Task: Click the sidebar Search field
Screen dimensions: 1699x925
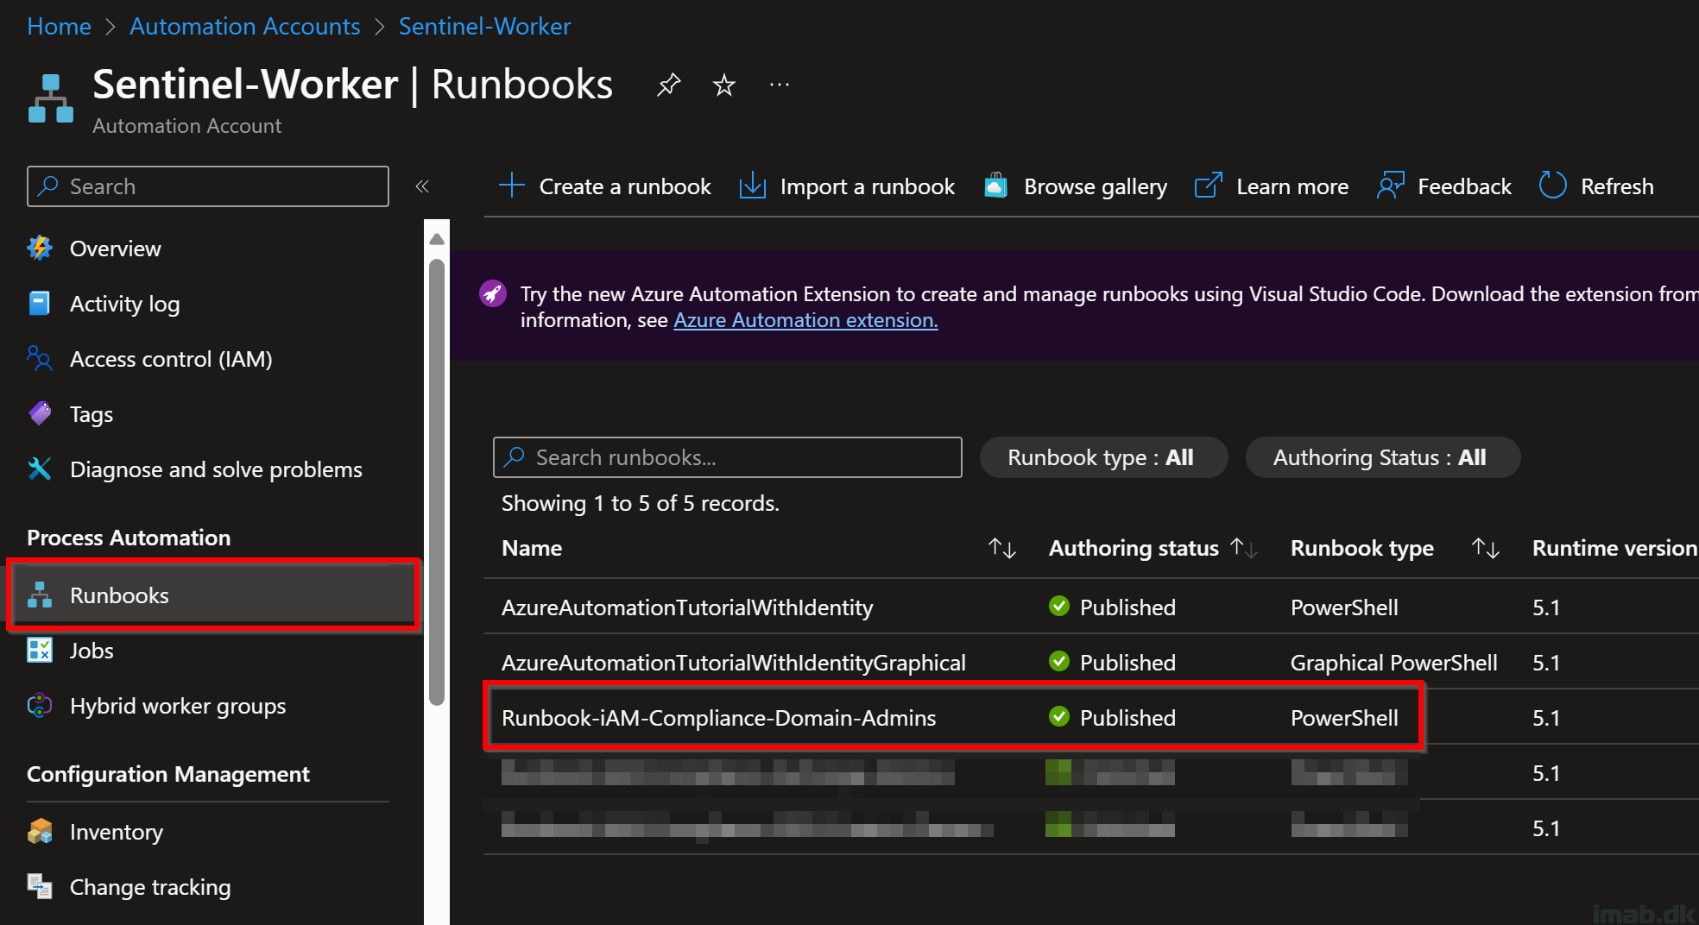Action: pos(208,186)
